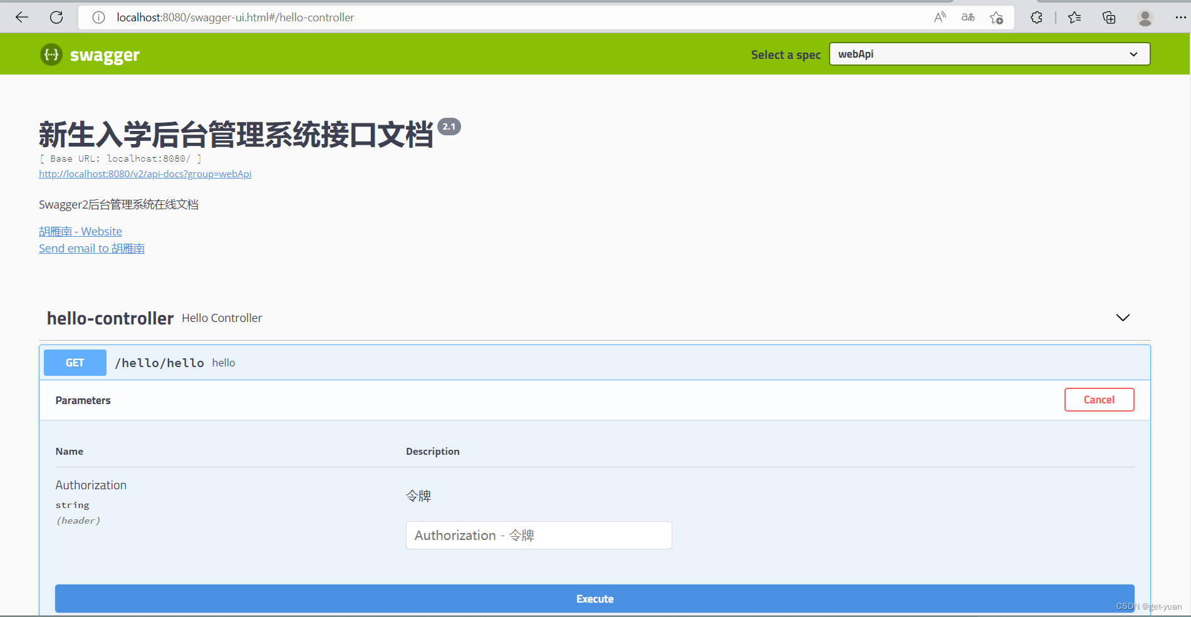Collapse the GET /hello/hello operation
1191x617 pixels.
coord(595,363)
